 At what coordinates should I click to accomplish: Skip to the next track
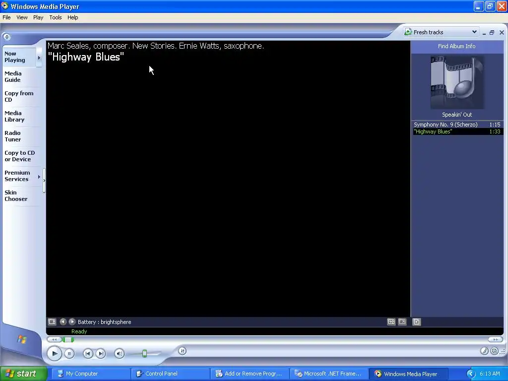pyautogui.click(x=101, y=354)
